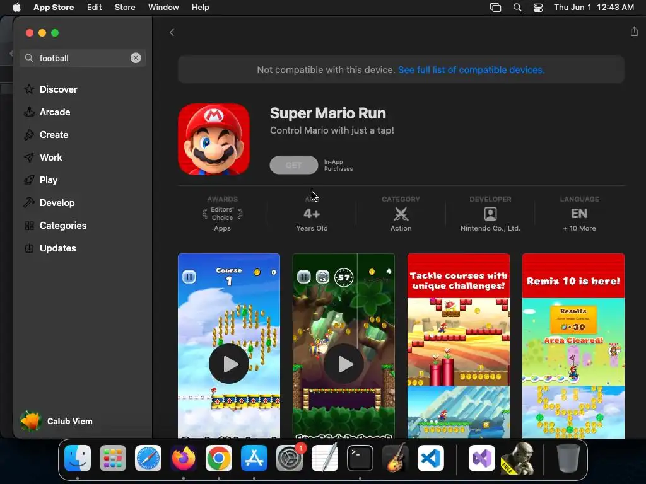The width and height of the screenshot is (646, 484).
Task: Click the greyed GET button
Action: [294, 165]
